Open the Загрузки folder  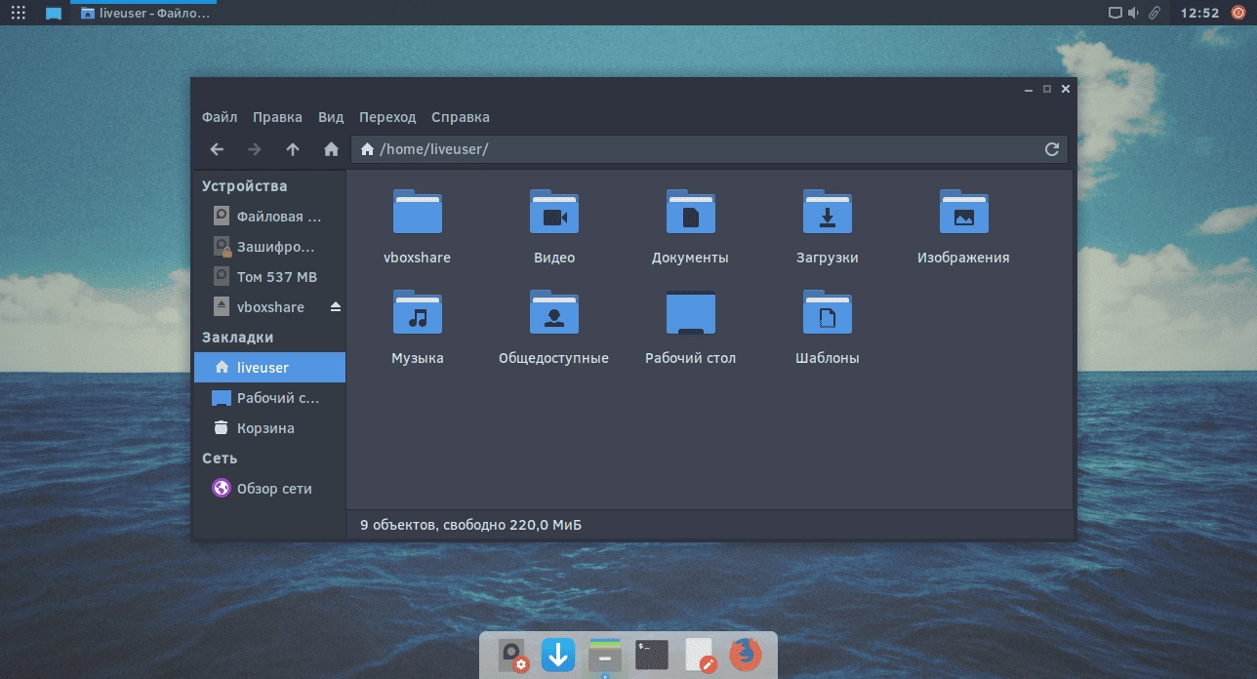click(x=827, y=212)
